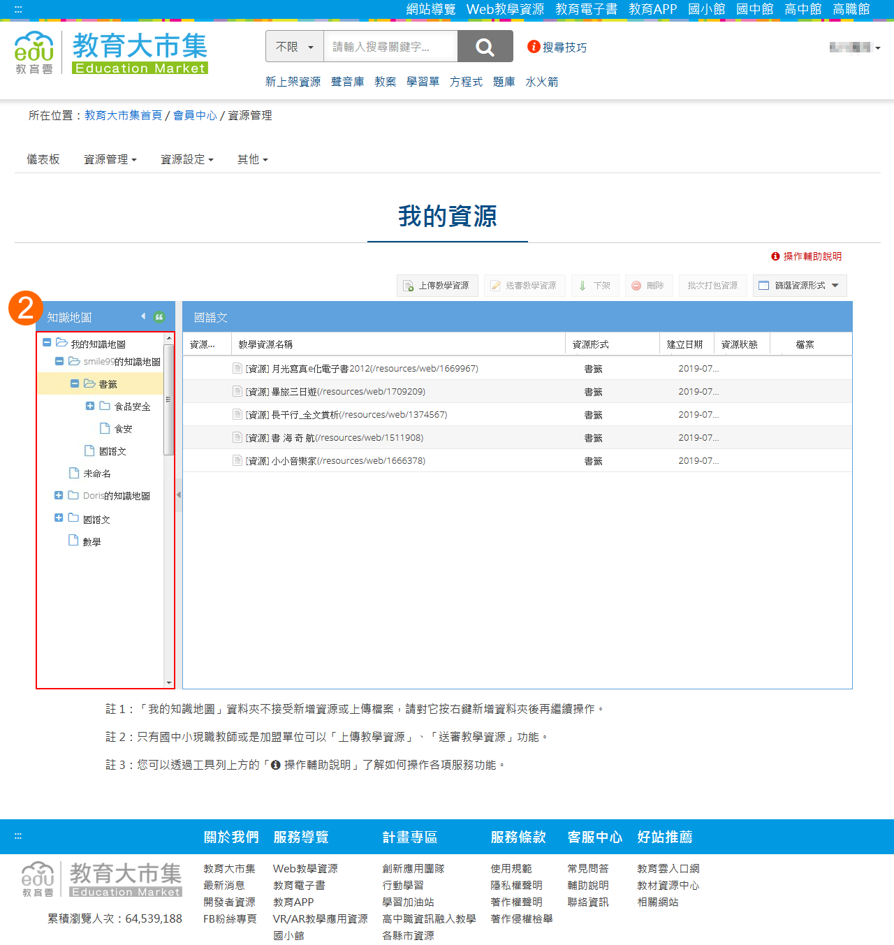Open 國小館 in top navigation
894x945 pixels.
coord(706,9)
